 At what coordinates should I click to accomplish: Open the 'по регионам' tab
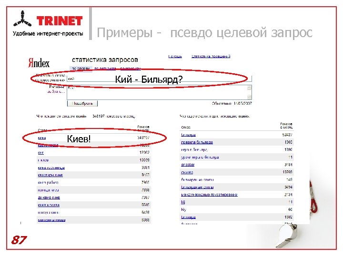pyautogui.click(x=105, y=69)
